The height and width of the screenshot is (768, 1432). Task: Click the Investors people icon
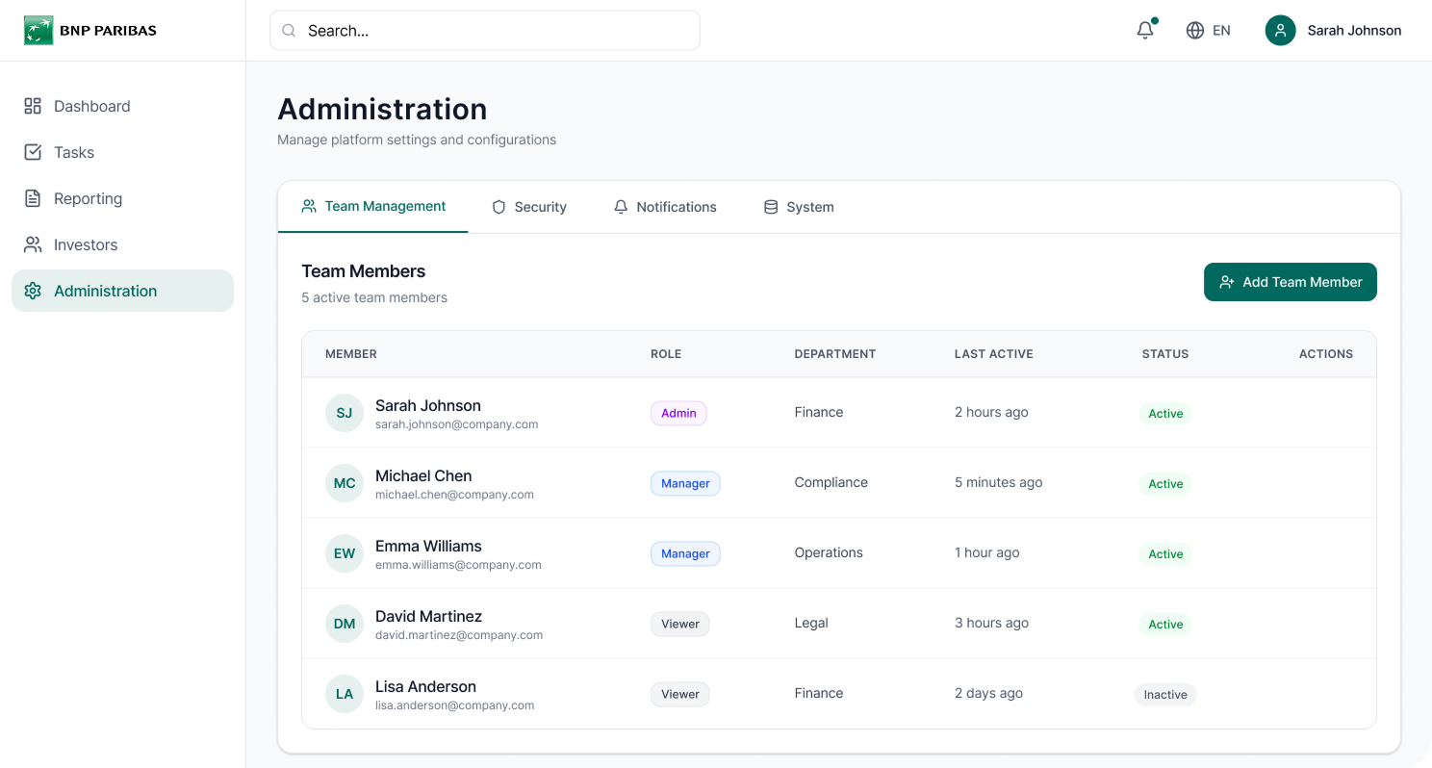click(x=33, y=244)
